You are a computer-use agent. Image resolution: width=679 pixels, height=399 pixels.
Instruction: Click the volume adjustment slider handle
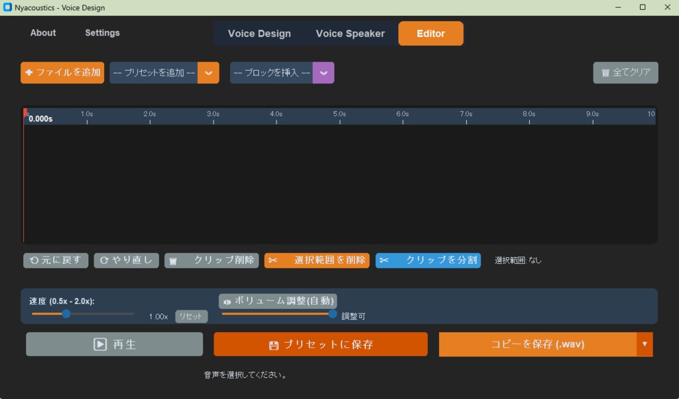tap(333, 313)
